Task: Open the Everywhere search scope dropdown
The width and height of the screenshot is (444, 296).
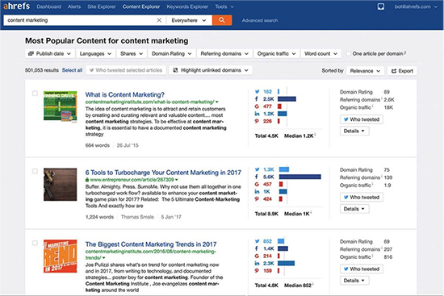Action: coord(189,20)
